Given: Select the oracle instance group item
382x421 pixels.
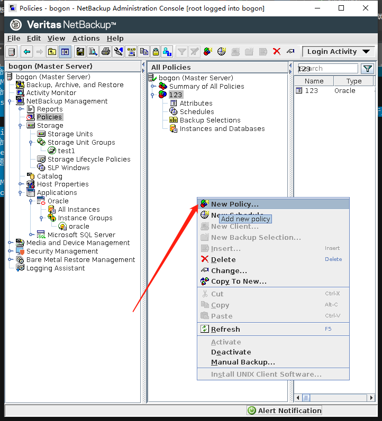Looking at the screenshot, I should click(79, 226).
